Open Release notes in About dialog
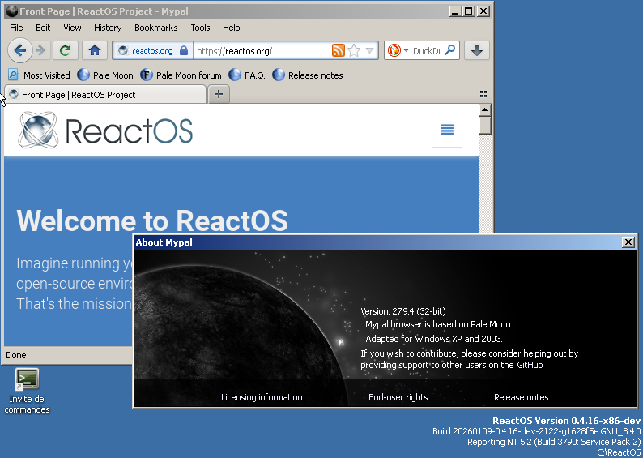 (521, 397)
